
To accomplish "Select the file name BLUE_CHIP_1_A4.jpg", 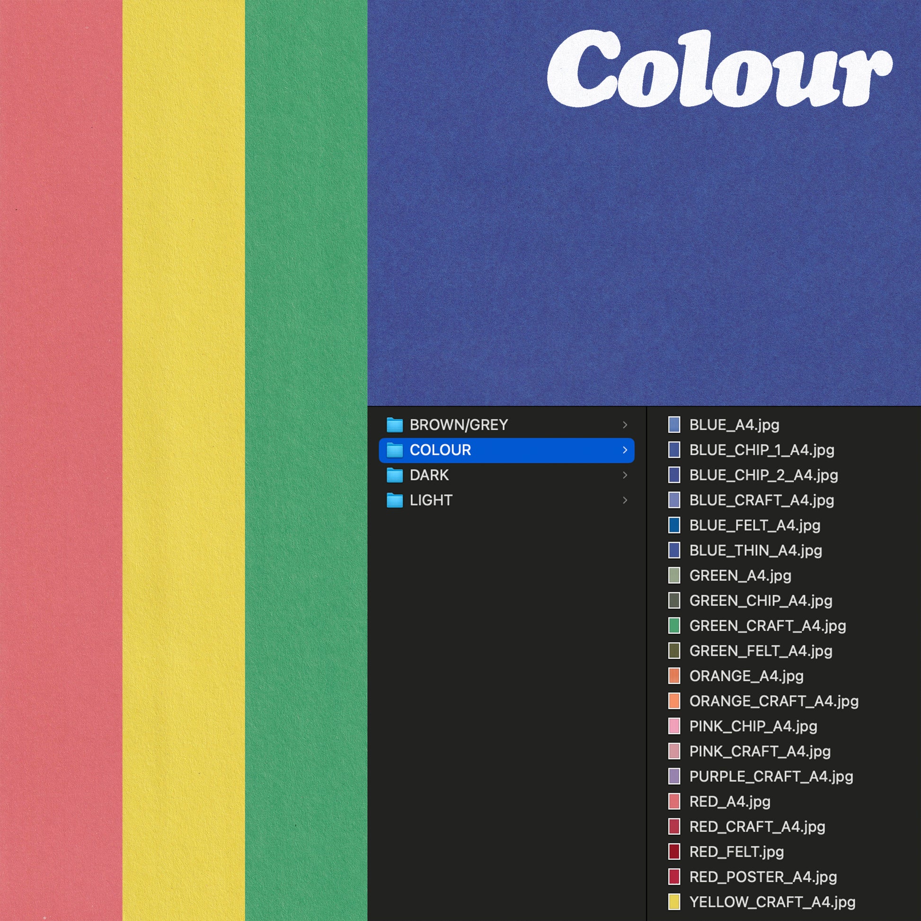I will [762, 450].
